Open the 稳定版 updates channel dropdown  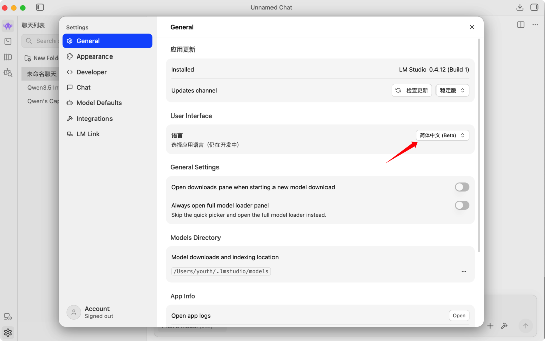point(452,90)
